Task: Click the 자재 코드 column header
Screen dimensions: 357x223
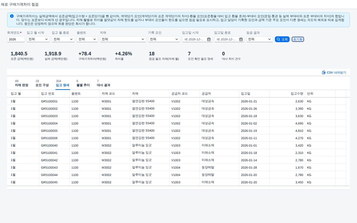Action: (115, 94)
